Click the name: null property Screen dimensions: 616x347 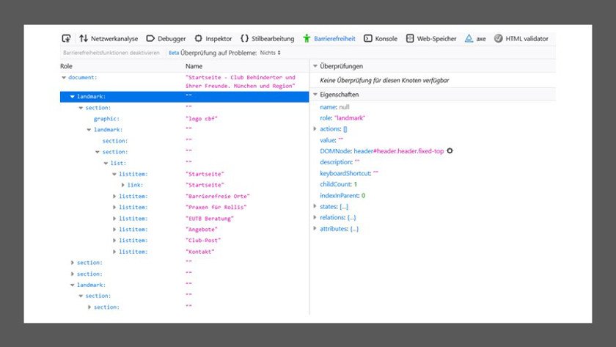[x=334, y=107]
